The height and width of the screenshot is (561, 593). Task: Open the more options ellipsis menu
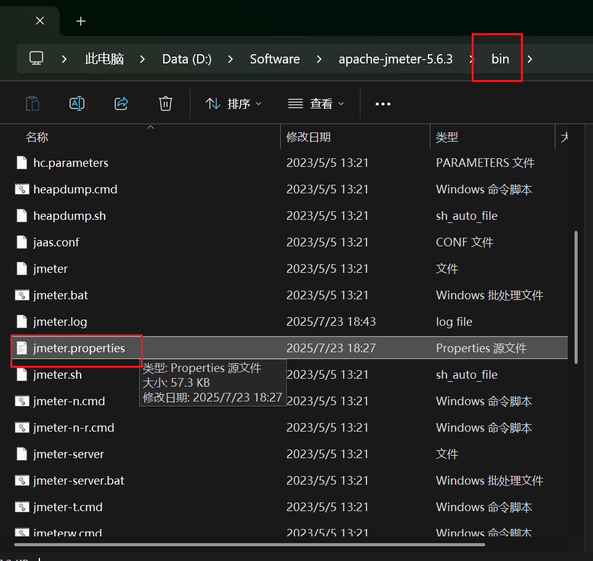click(x=383, y=104)
